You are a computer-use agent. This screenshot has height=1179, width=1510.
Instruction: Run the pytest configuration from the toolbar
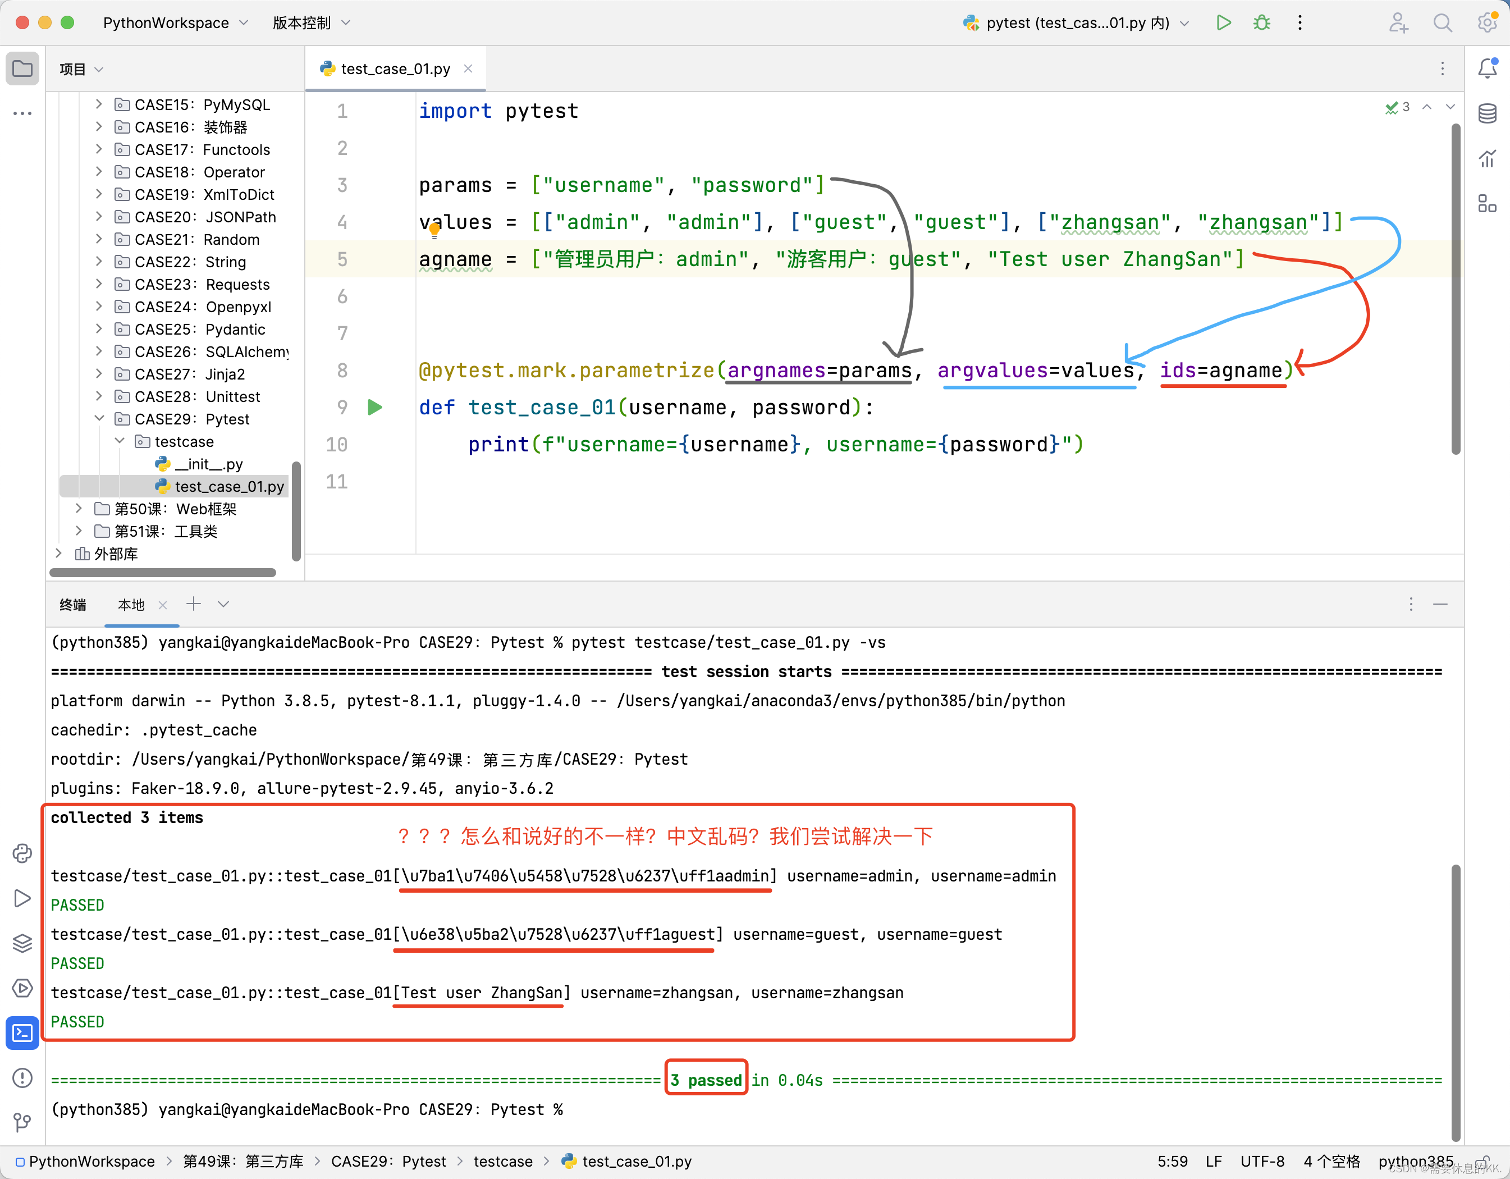click(x=1223, y=23)
